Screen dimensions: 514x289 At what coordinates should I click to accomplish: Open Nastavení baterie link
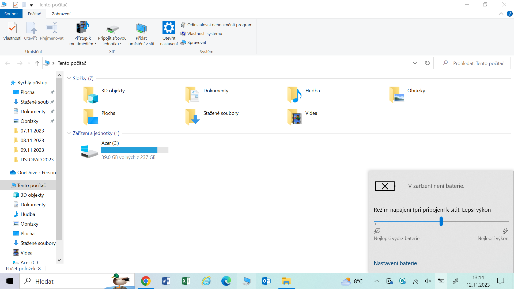(x=395, y=263)
